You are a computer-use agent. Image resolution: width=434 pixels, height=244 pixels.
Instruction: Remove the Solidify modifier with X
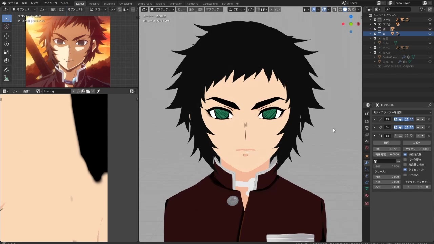pyautogui.click(x=429, y=136)
